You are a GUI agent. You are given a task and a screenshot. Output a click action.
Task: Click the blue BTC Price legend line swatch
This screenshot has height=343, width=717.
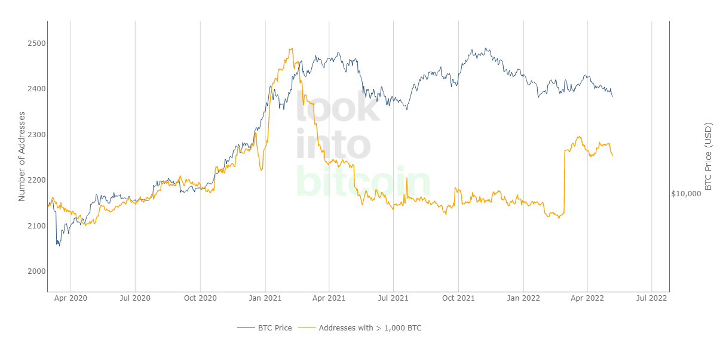(246, 327)
